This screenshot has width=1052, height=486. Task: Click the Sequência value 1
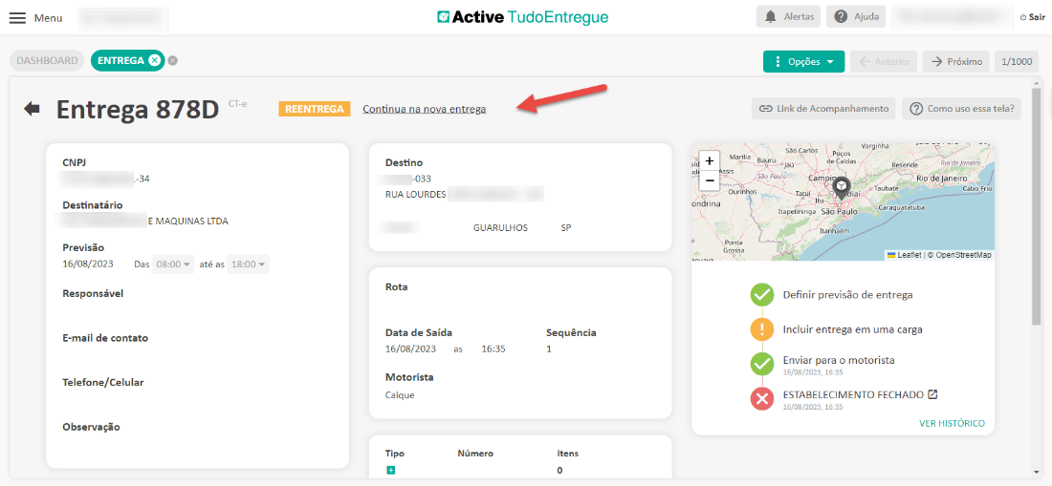coord(549,349)
